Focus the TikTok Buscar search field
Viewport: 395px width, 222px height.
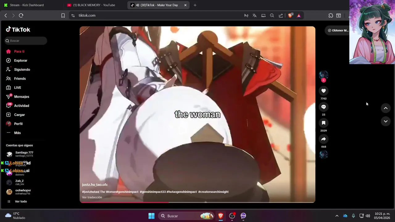pos(26,41)
